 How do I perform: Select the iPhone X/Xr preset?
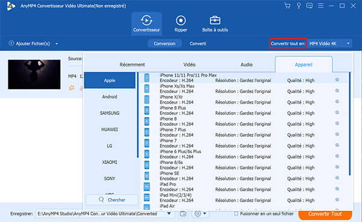pos(244,100)
